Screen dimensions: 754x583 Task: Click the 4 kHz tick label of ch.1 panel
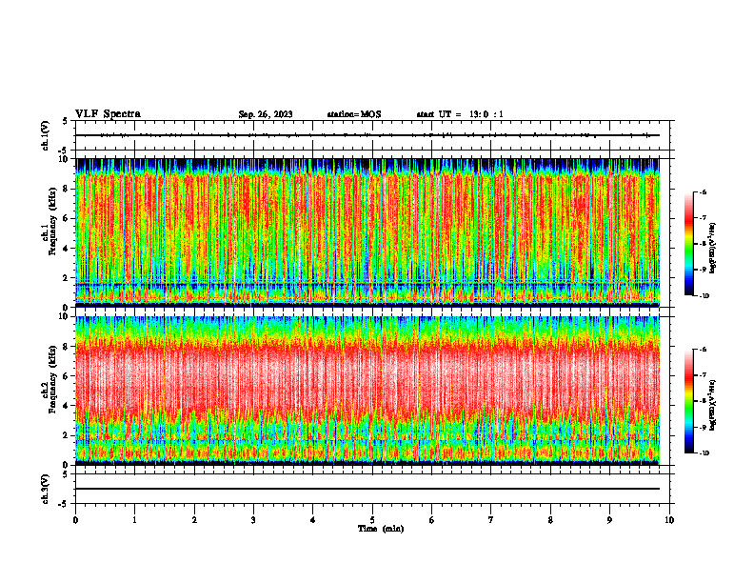pos(66,249)
